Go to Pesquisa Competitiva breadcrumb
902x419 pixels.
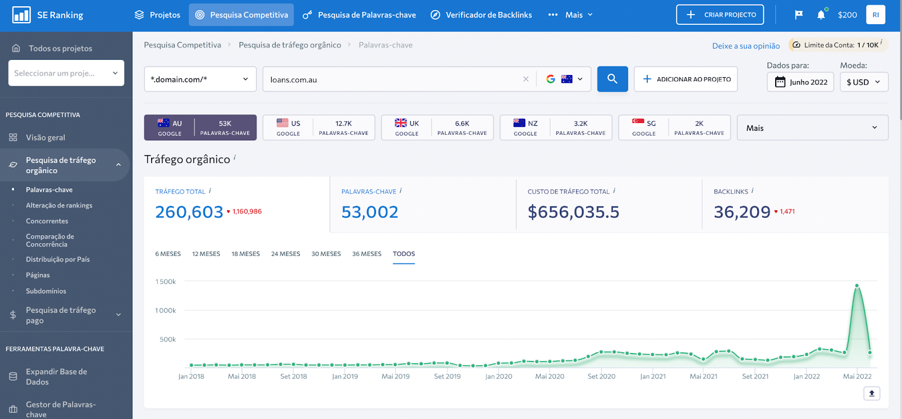(x=183, y=45)
